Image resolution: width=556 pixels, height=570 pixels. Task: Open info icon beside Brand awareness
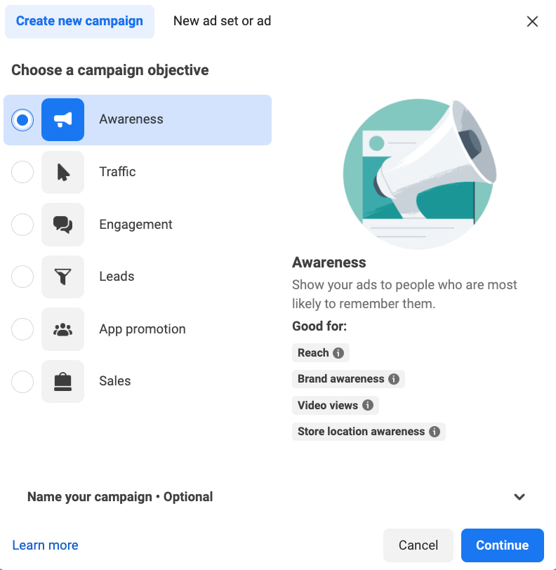393,379
